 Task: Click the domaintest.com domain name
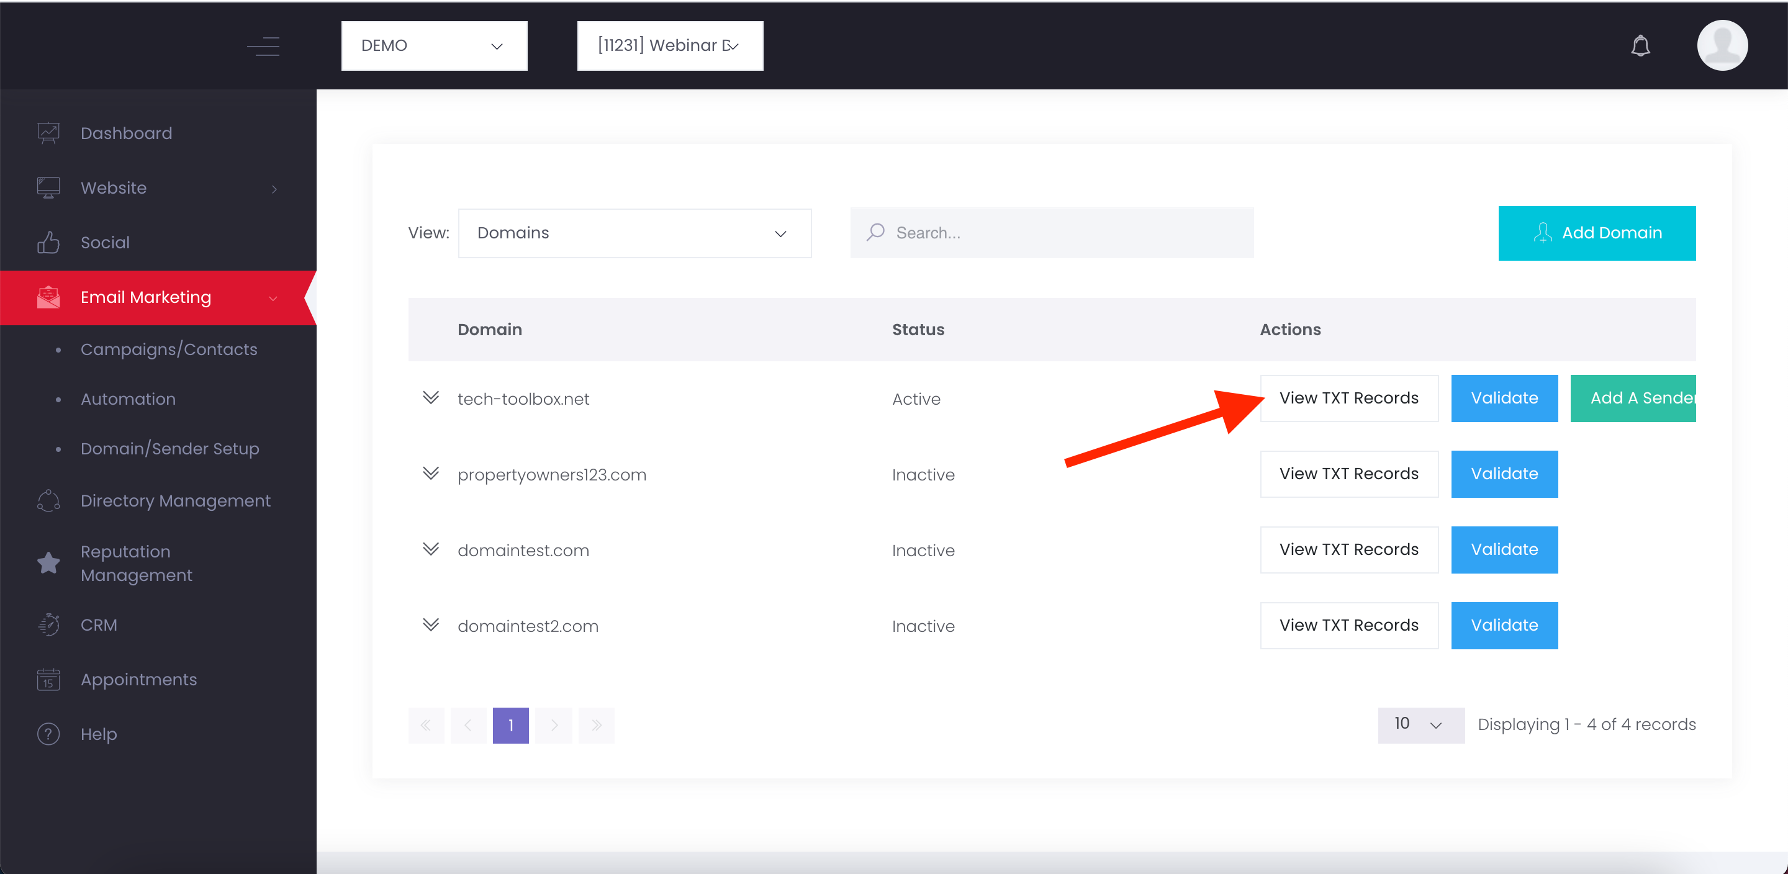click(x=523, y=551)
